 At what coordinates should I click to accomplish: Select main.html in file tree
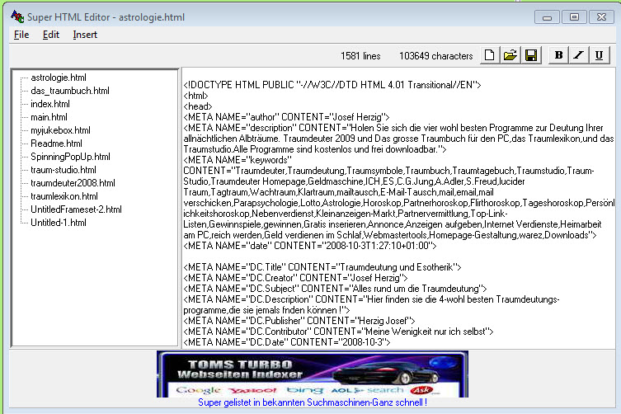click(x=49, y=117)
